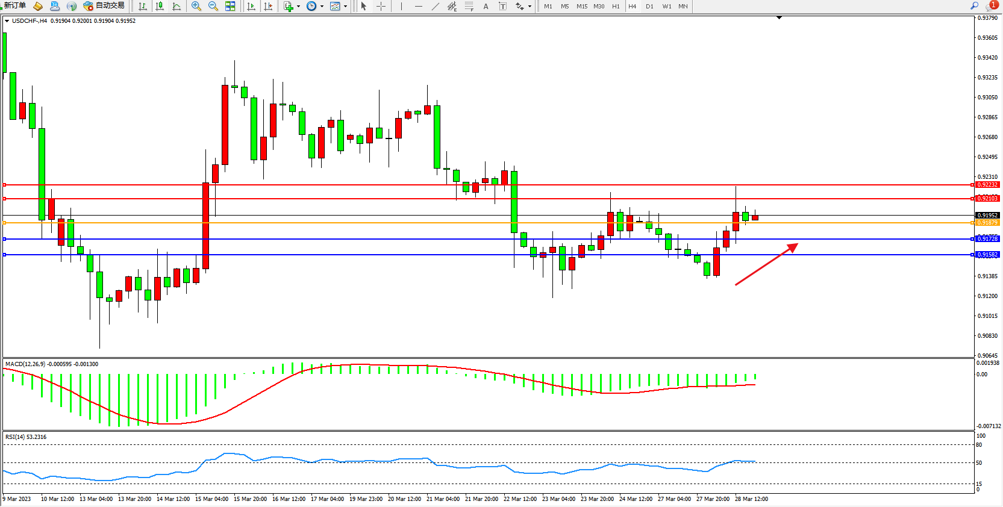Switch to the H1 timeframe
This screenshot has height=507, width=1003.
[616, 6]
